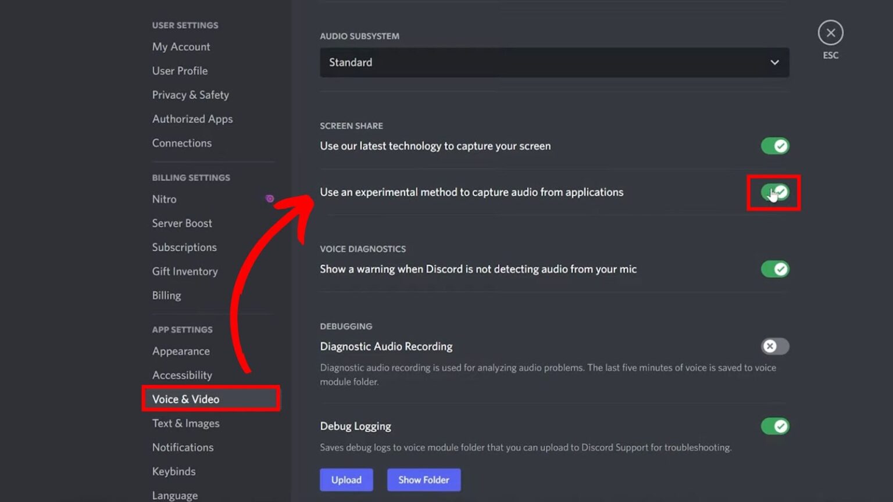This screenshot has width=893, height=502.
Task: Close settings using the ESC circle button
Action: 830,33
